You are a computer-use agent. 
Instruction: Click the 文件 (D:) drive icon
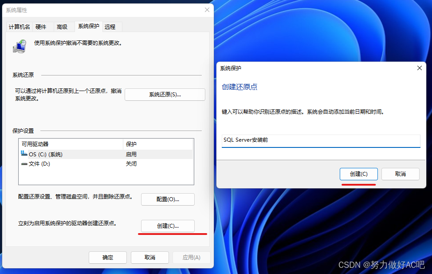click(24, 164)
